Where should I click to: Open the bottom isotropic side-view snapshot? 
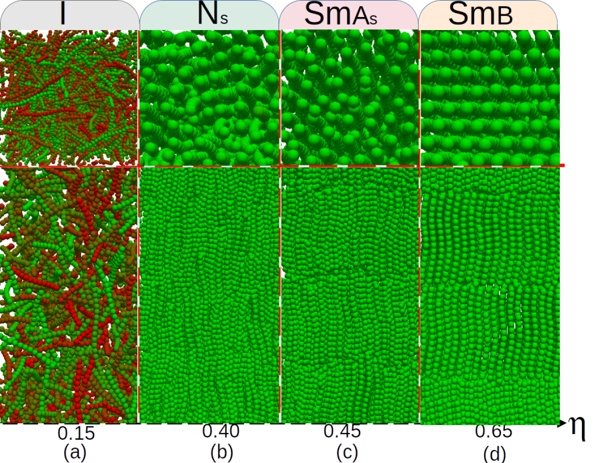click(69, 295)
